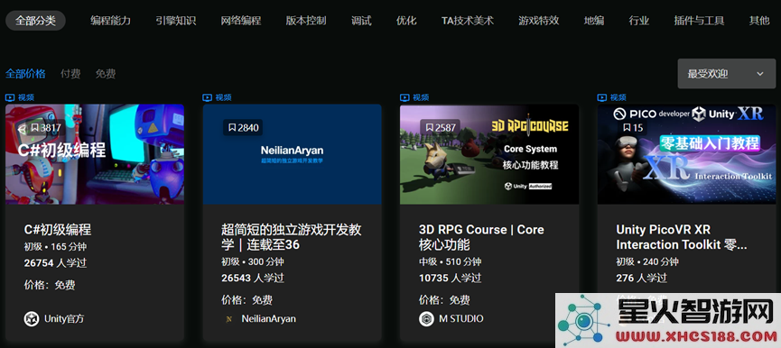Select the 地编 category

pyautogui.click(x=594, y=21)
